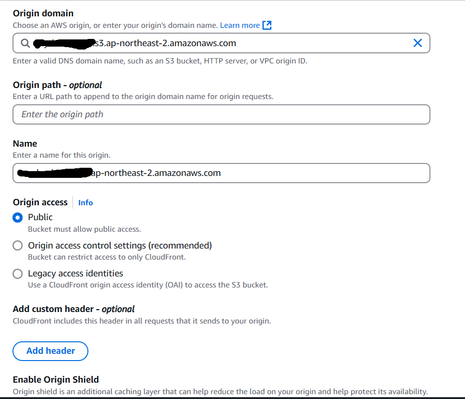
Task: Clear the Origin domain field with X icon
Action: (417, 43)
